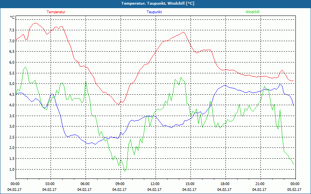This screenshot has width=311, height=194.
Task: Click the '2,5' y-axis value
Action: (x=12, y=137)
